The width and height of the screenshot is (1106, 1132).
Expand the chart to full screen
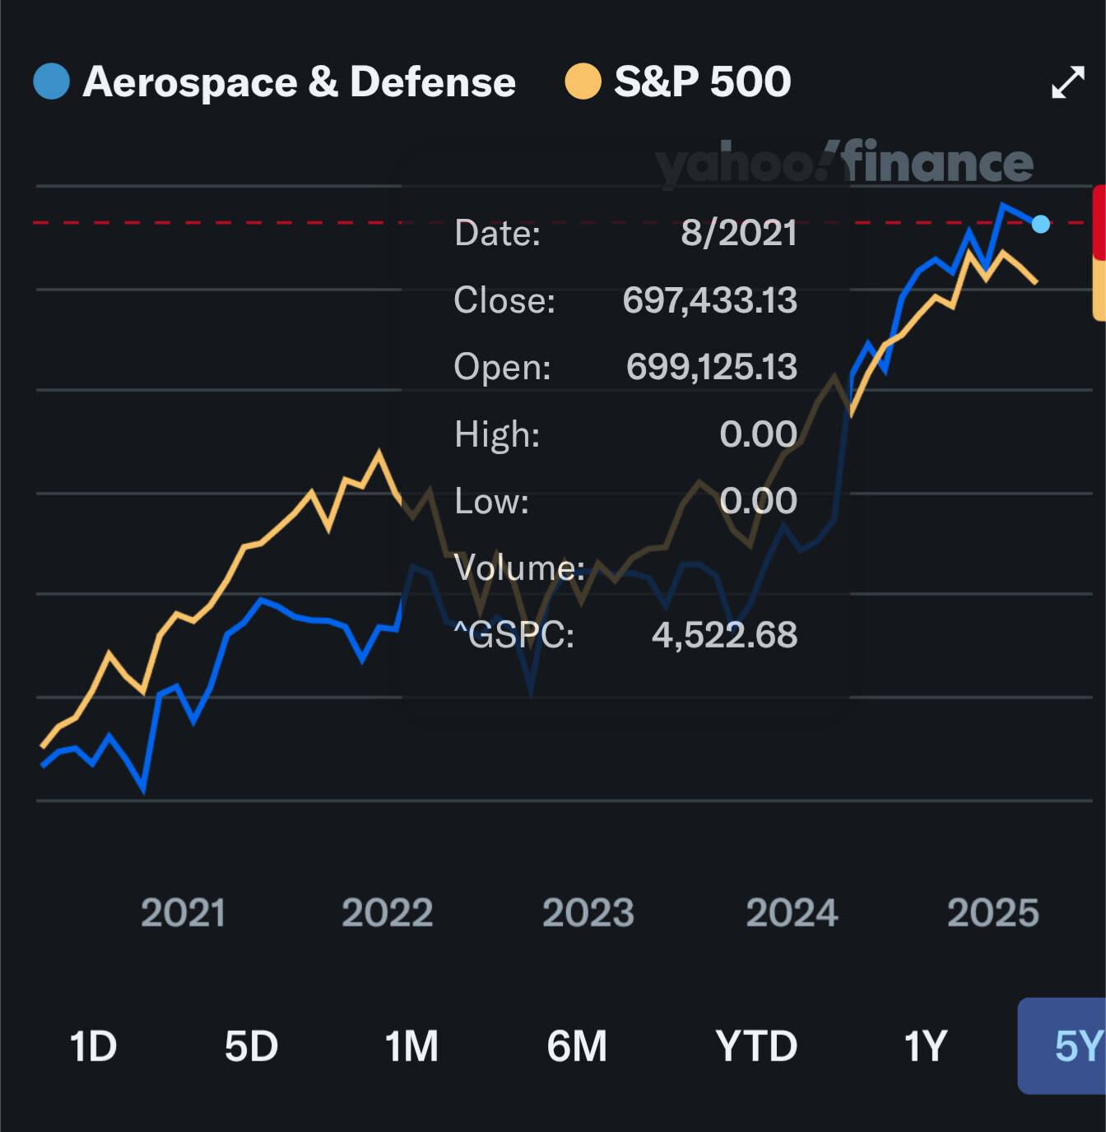[x=1068, y=82]
